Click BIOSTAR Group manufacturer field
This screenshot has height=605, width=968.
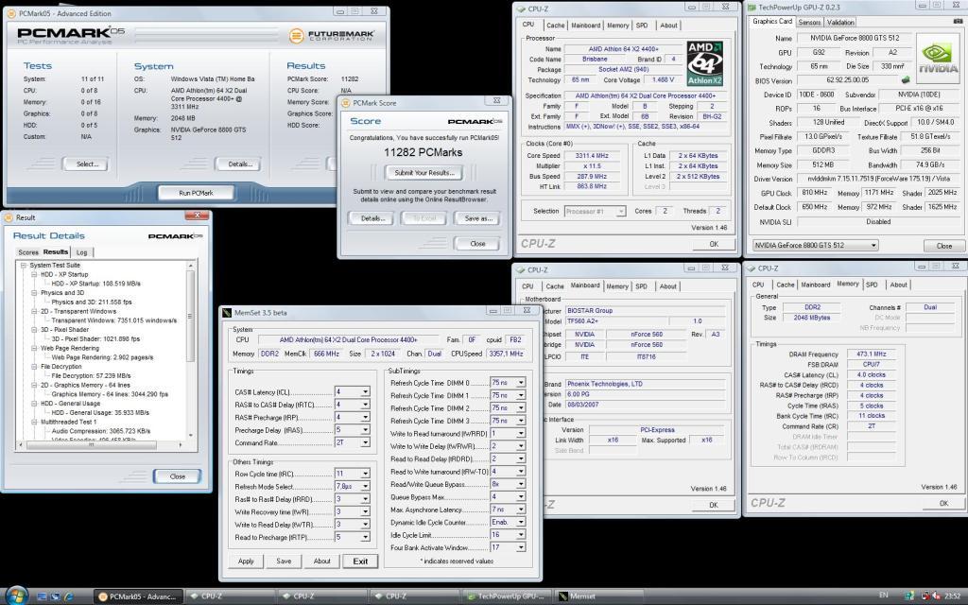tap(645, 310)
